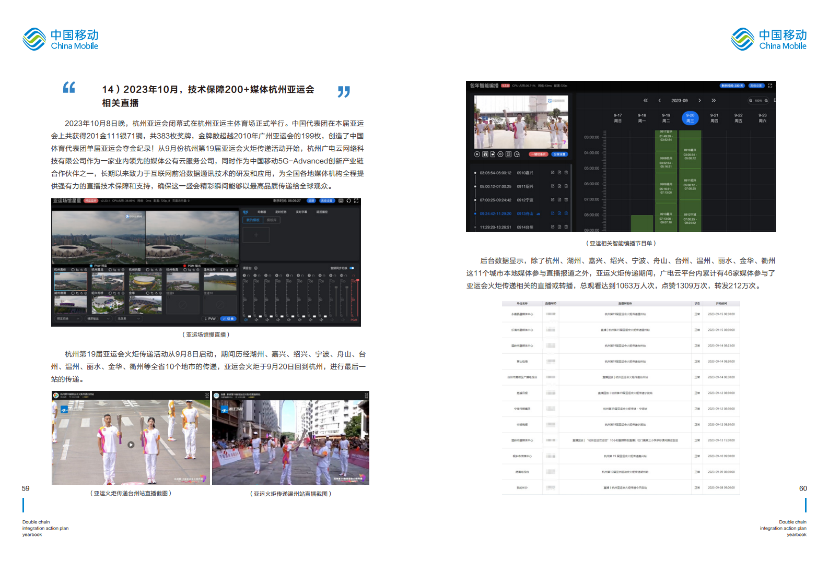Play the torch relay preview in the editor
The width and height of the screenshot is (829, 562).
pos(477,154)
